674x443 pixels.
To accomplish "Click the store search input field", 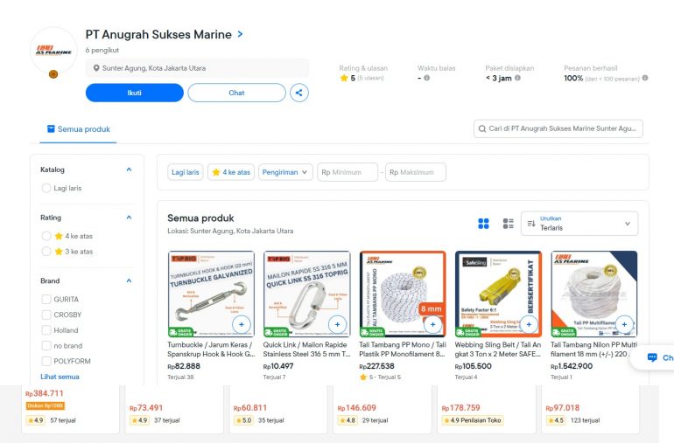I will (x=558, y=129).
